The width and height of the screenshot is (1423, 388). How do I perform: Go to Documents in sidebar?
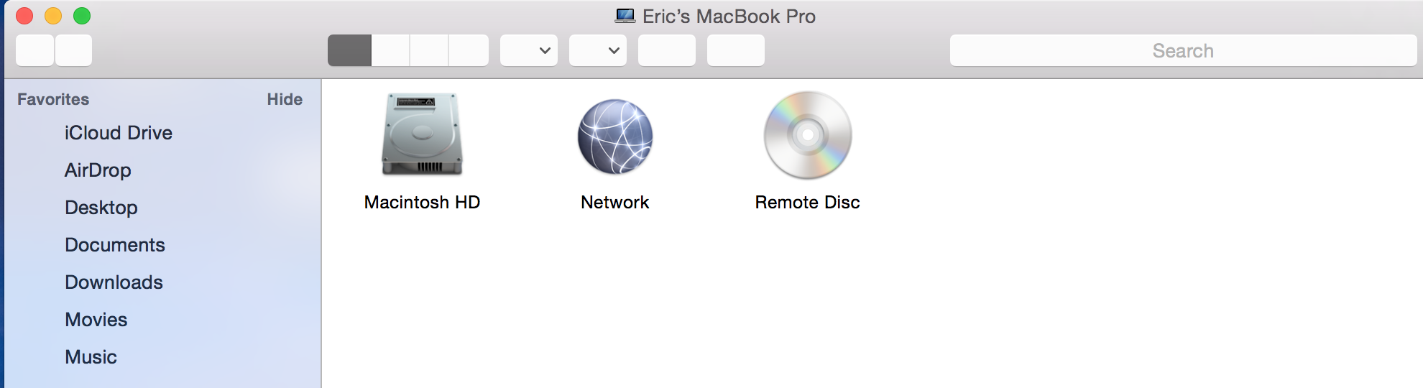click(x=115, y=245)
